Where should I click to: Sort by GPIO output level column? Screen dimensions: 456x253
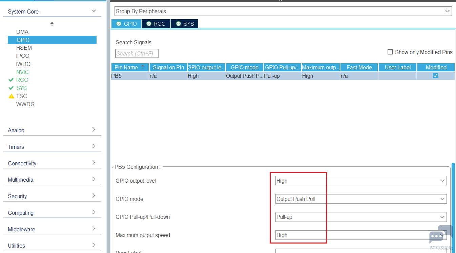206,67
